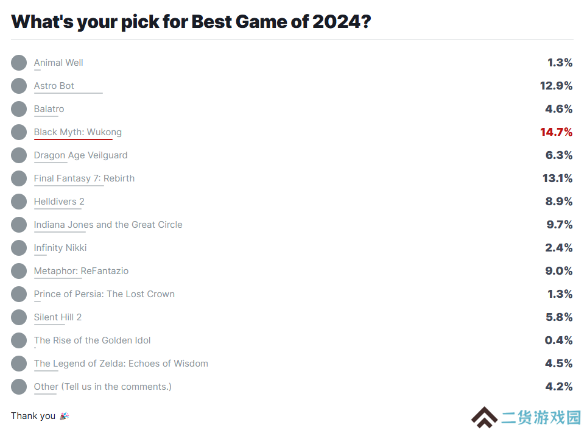
Task: Click the Metaphor: ReFantazio option text
Action: click(81, 271)
